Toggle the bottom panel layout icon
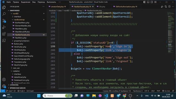Image resolution: width=176 pixels, height=99 pixels. pos(148,2)
